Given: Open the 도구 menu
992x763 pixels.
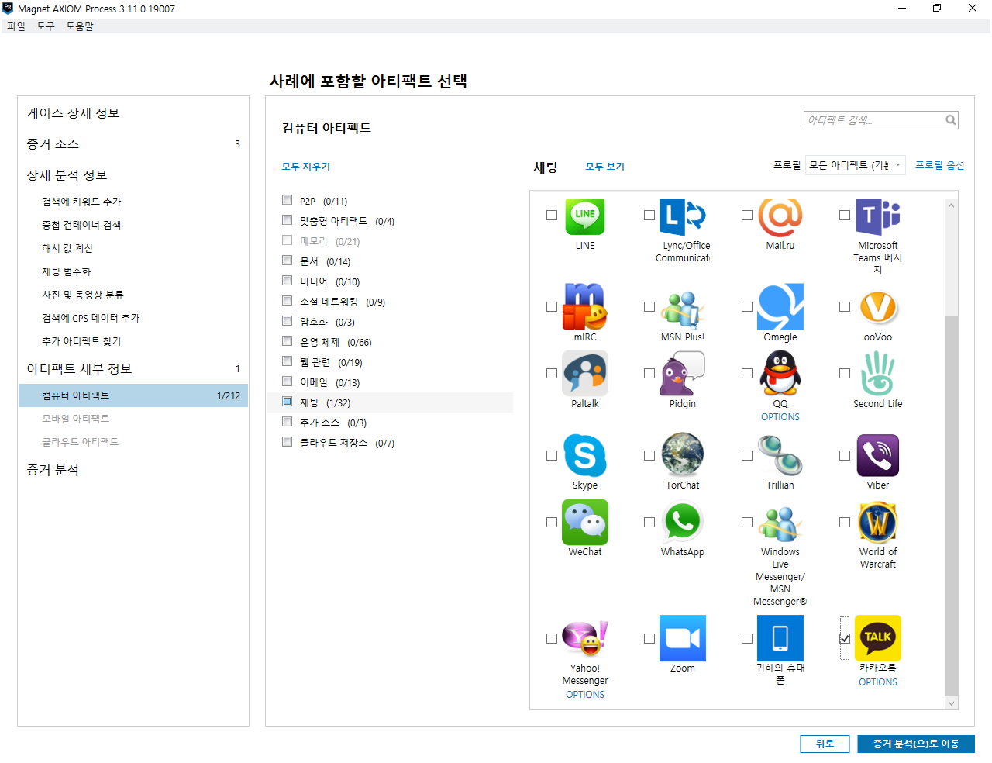Looking at the screenshot, I should point(46,26).
